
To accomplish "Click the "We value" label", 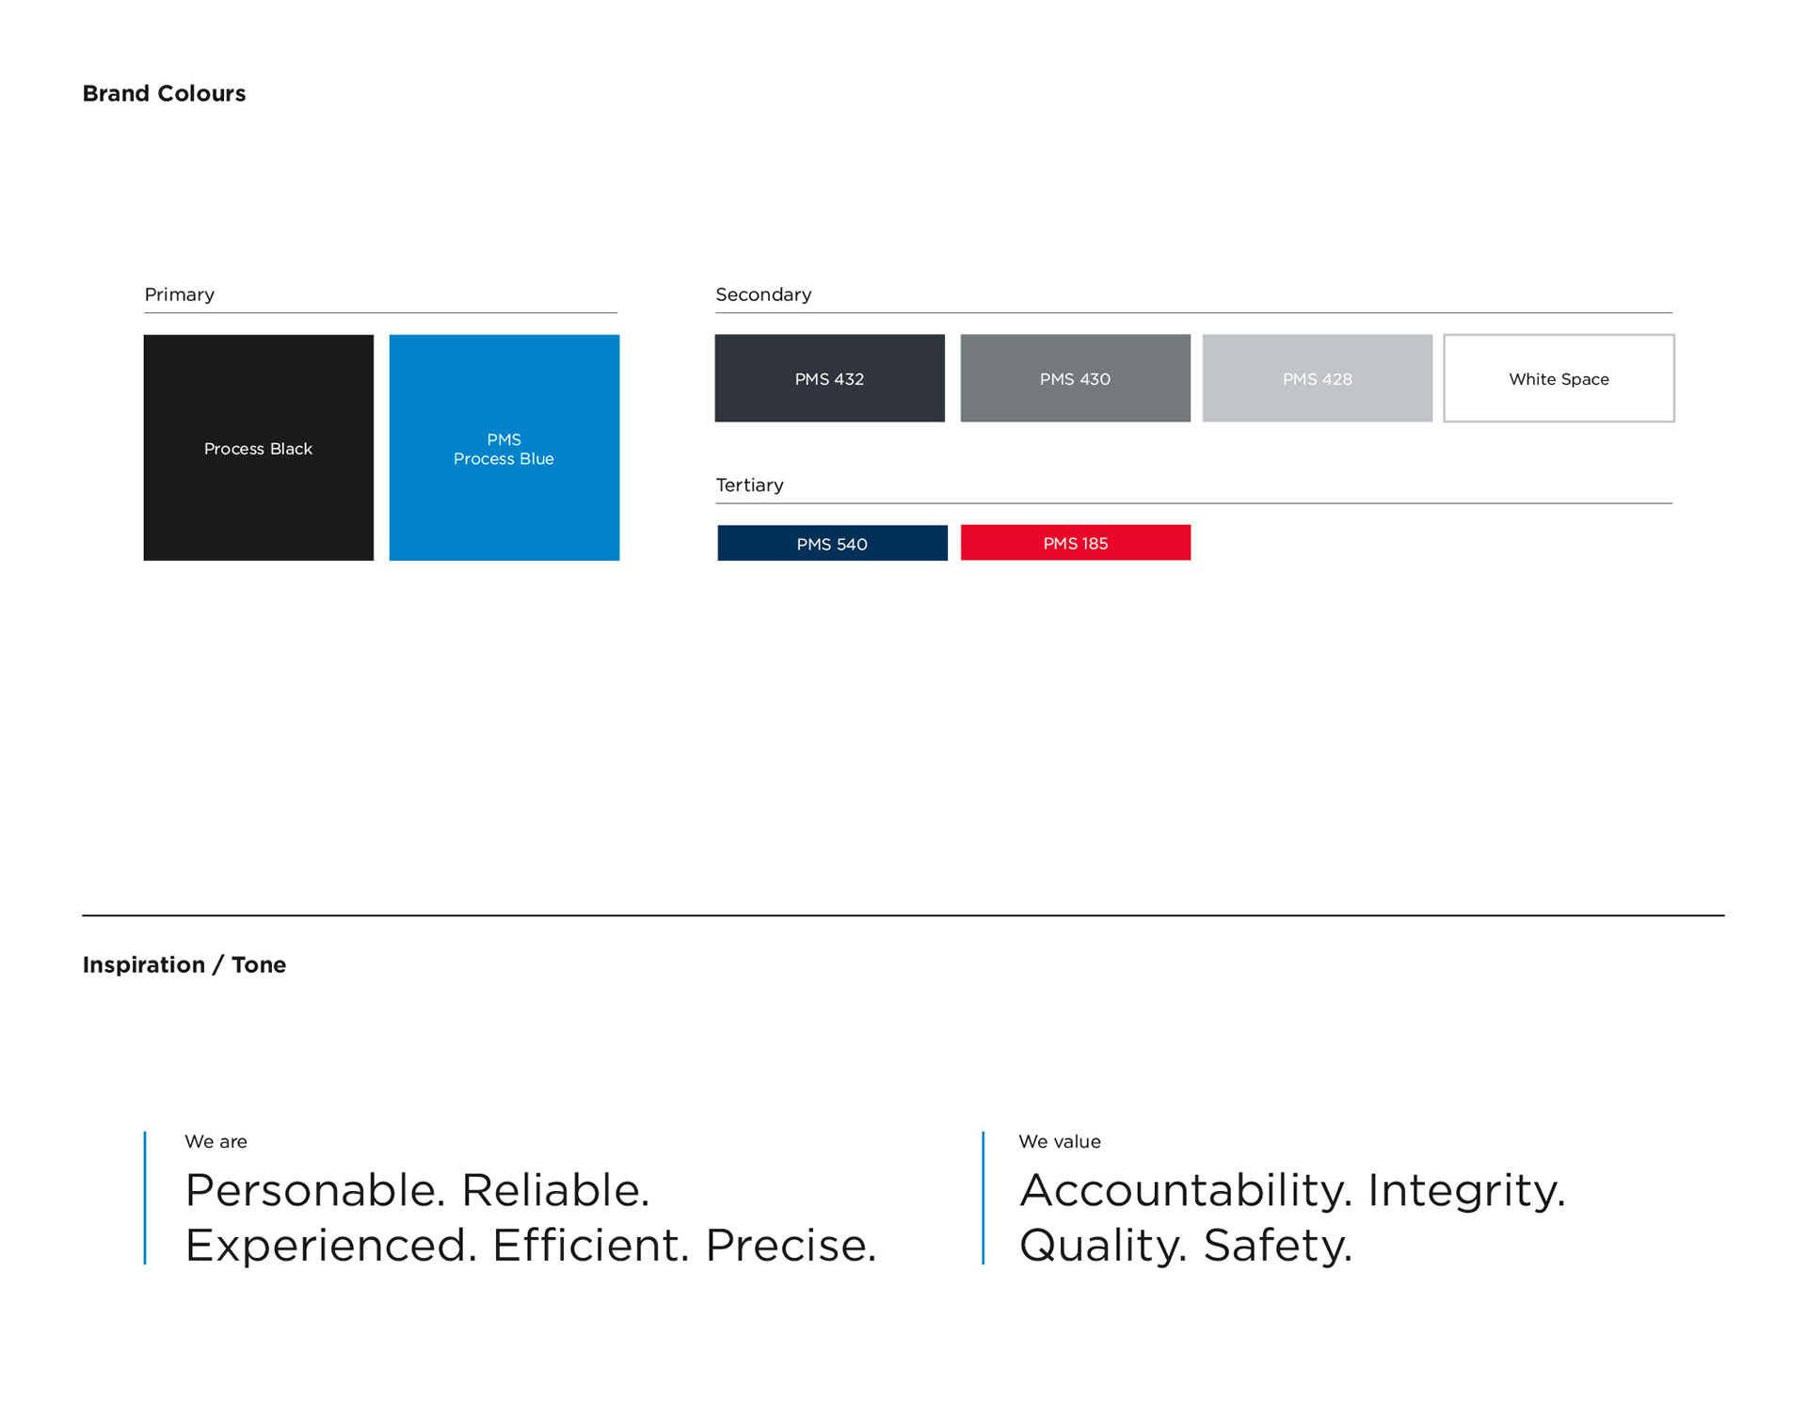I will pyautogui.click(x=1059, y=1141).
